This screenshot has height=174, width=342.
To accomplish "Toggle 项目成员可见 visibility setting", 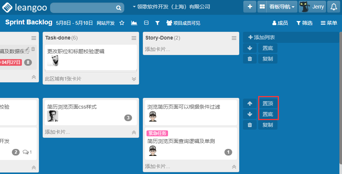I will (183, 23).
